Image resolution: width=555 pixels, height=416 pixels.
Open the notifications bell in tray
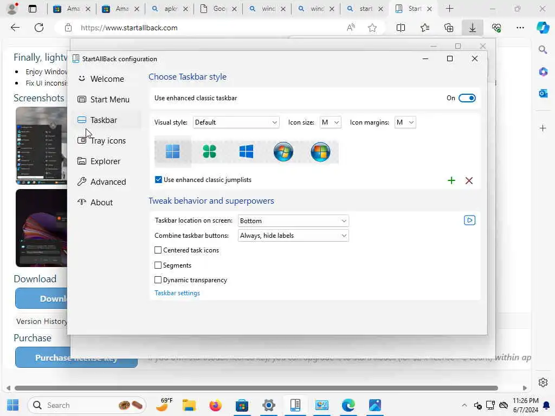[546, 405]
